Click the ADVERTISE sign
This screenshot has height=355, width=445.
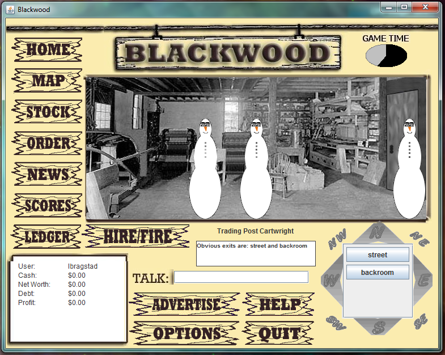tap(185, 304)
